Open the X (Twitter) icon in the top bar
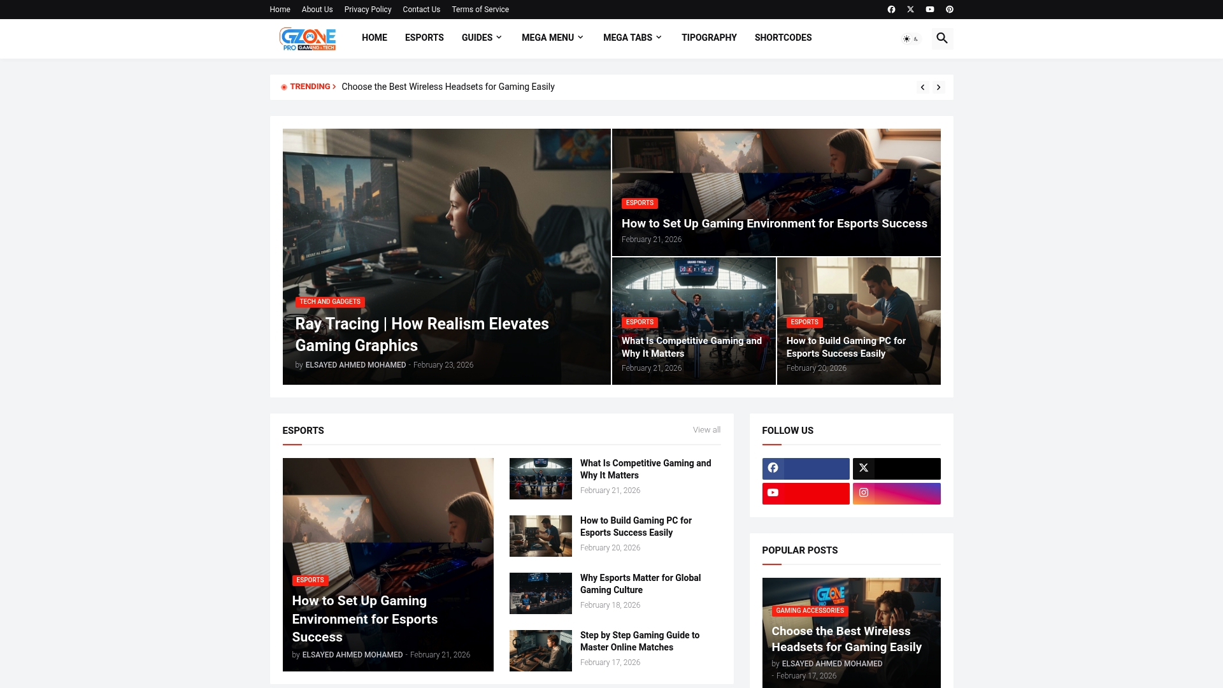This screenshot has width=1223, height=688. pos(910,9)
